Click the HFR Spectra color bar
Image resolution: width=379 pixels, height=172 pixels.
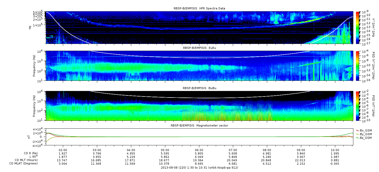click(x=357, y=27)
